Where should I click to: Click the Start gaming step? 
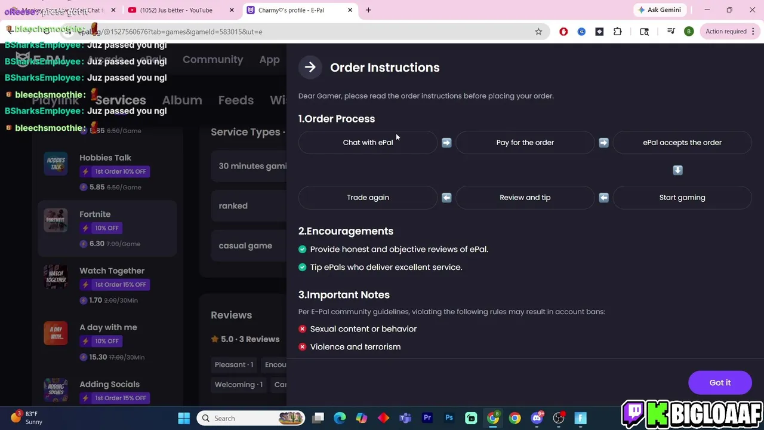click(682, 198)
